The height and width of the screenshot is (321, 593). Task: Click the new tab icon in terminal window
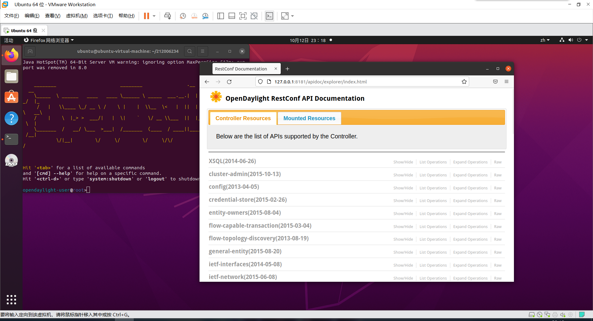pyautogui.click(x=30, y=51)
